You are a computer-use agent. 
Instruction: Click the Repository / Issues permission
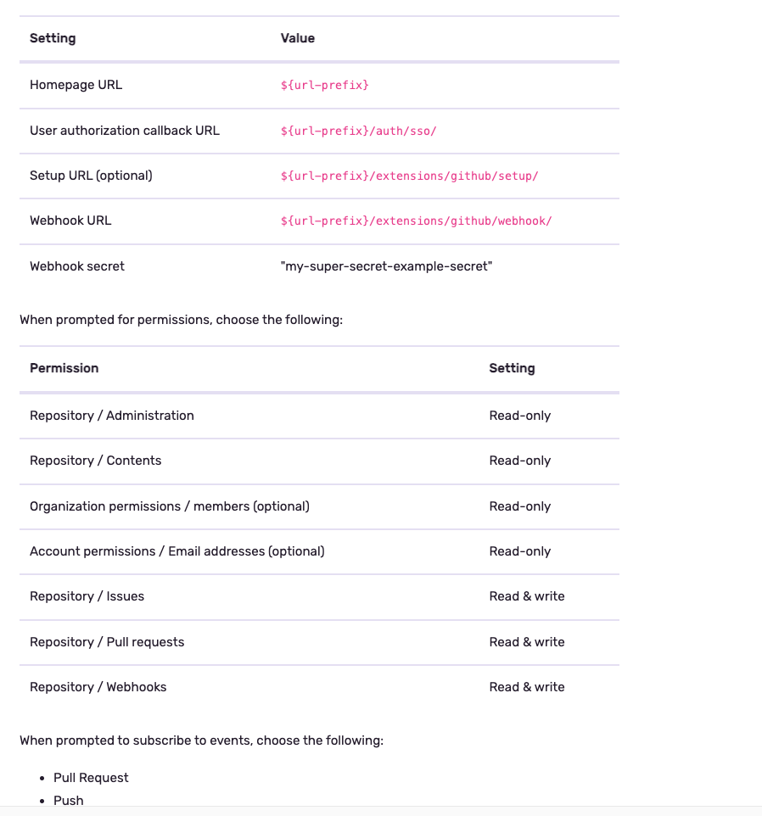tap(87, 596)
